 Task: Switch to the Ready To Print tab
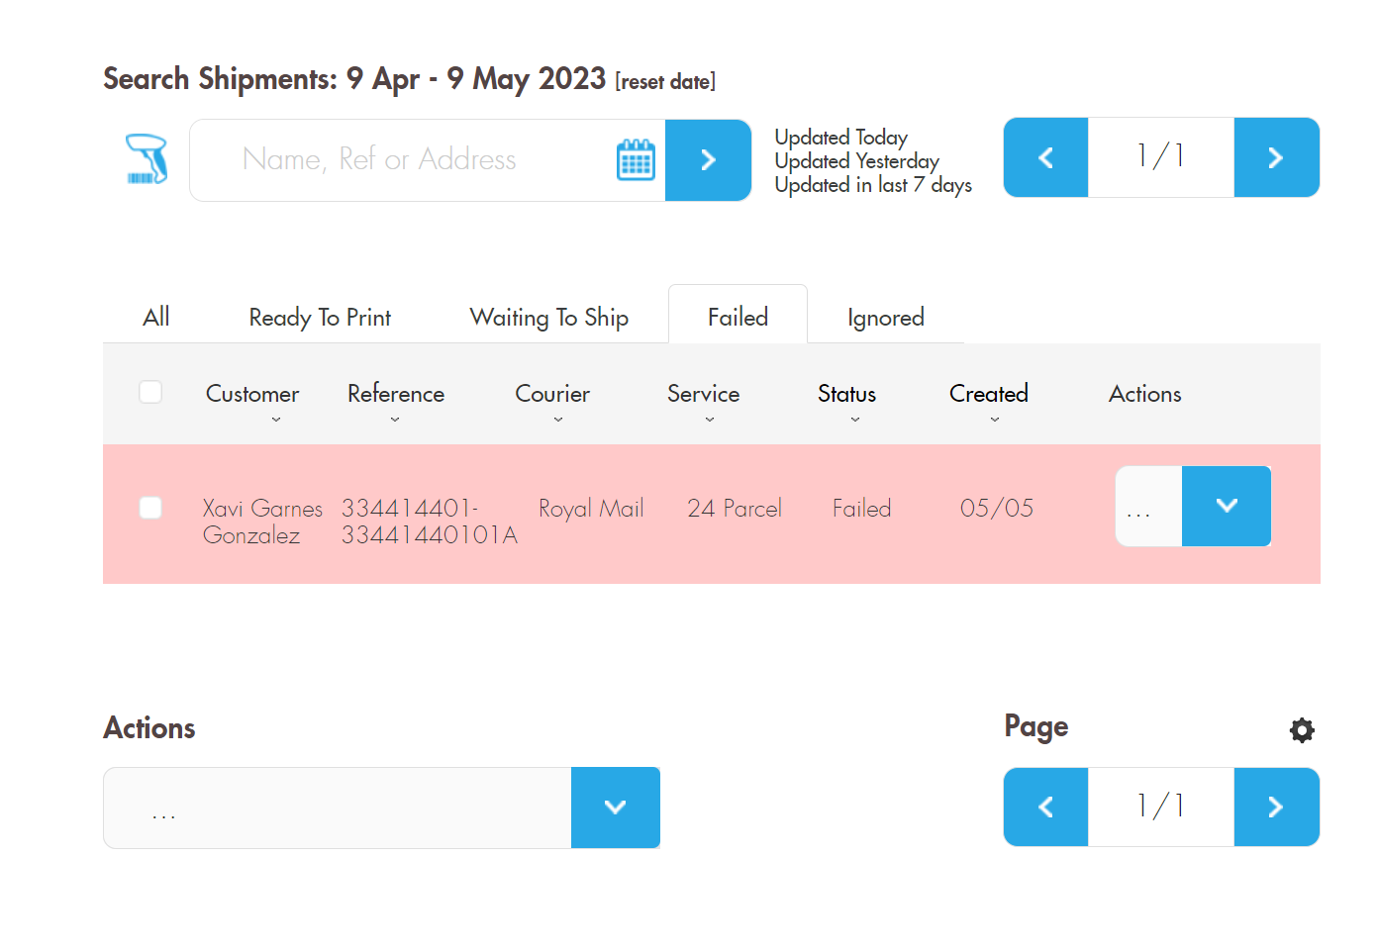[320, 318]
